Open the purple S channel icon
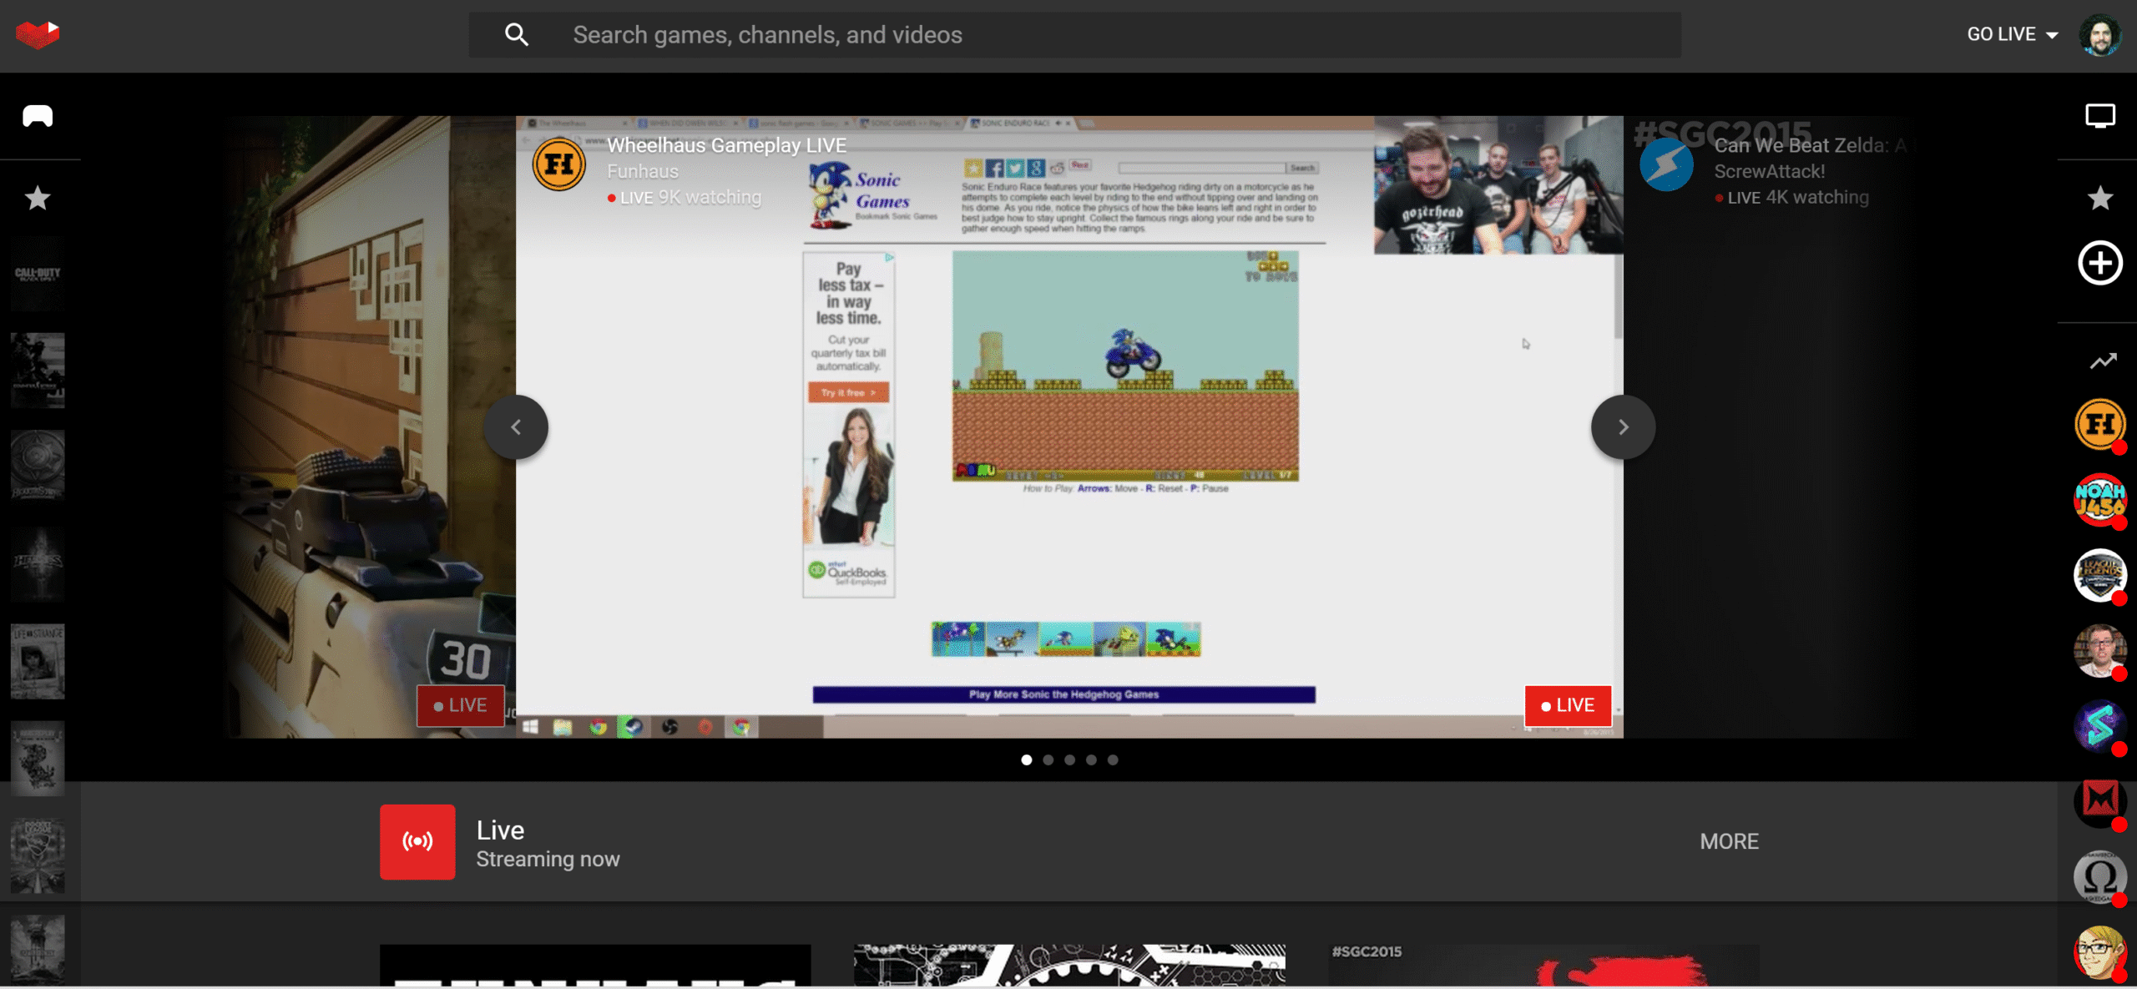Image resolution: width=2137 pixels, height=989 pixels. pos(2100,725)
